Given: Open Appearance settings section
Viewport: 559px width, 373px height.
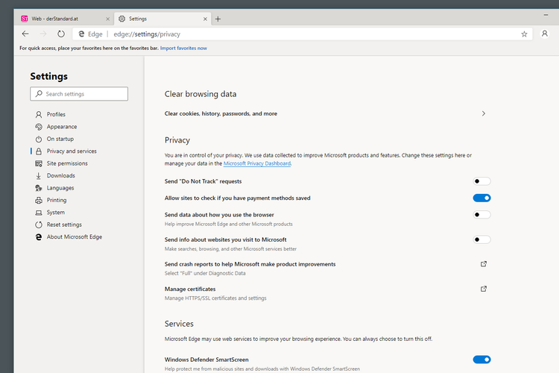Looking at the screenshot, I should [62, 127].
